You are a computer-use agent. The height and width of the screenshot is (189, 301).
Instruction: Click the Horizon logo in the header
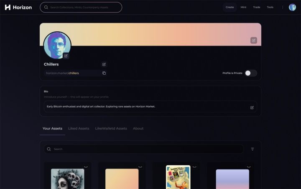pyautogui.click(x=18, y=7)
